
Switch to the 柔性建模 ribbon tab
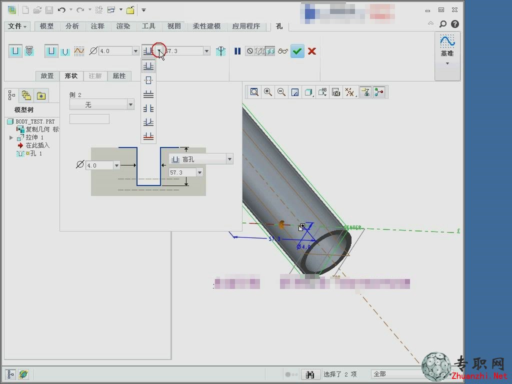(x=206, y=26)
